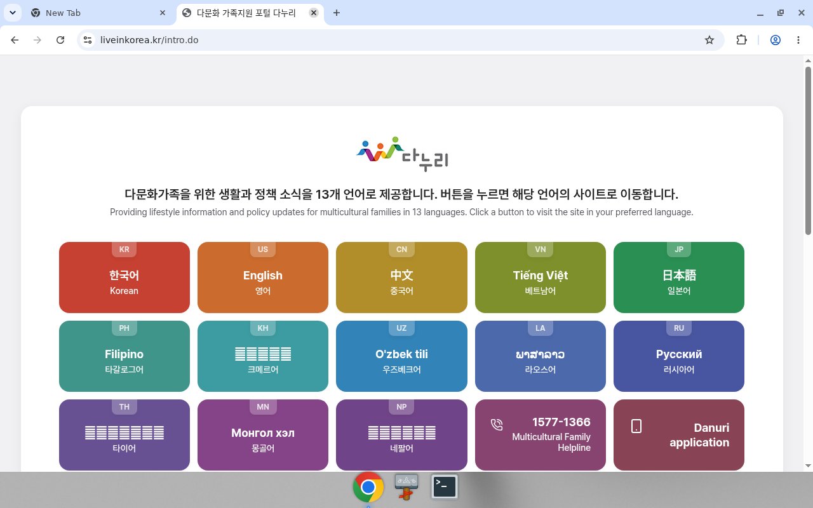
Task: Click the mobile device icon on Danuri card
Action: tap(636, 426)
